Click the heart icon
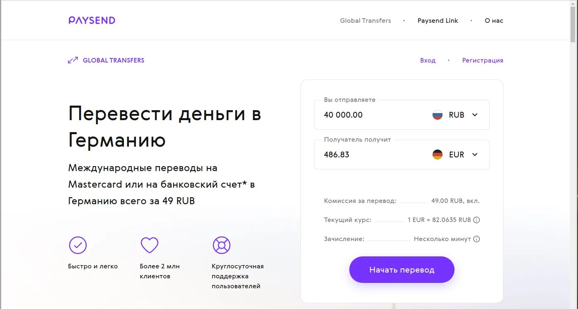Screen dimensions: 578x309 click(150, 245)
